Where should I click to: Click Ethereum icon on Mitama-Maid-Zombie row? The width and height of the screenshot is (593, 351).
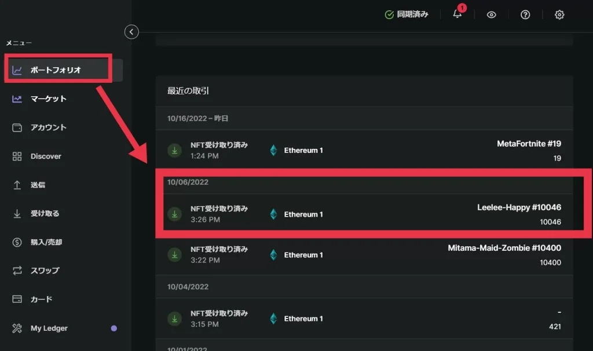pyautogui.click(x=273, y=255)
